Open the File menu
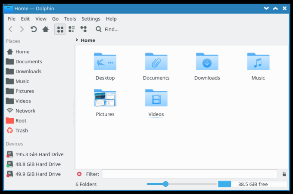 coord(11,19)
